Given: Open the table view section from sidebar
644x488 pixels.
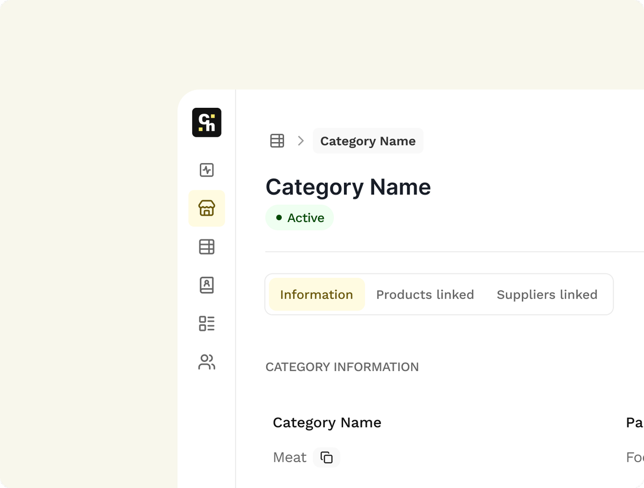Looking at the screenshot, I should click(x=207, y=247).
